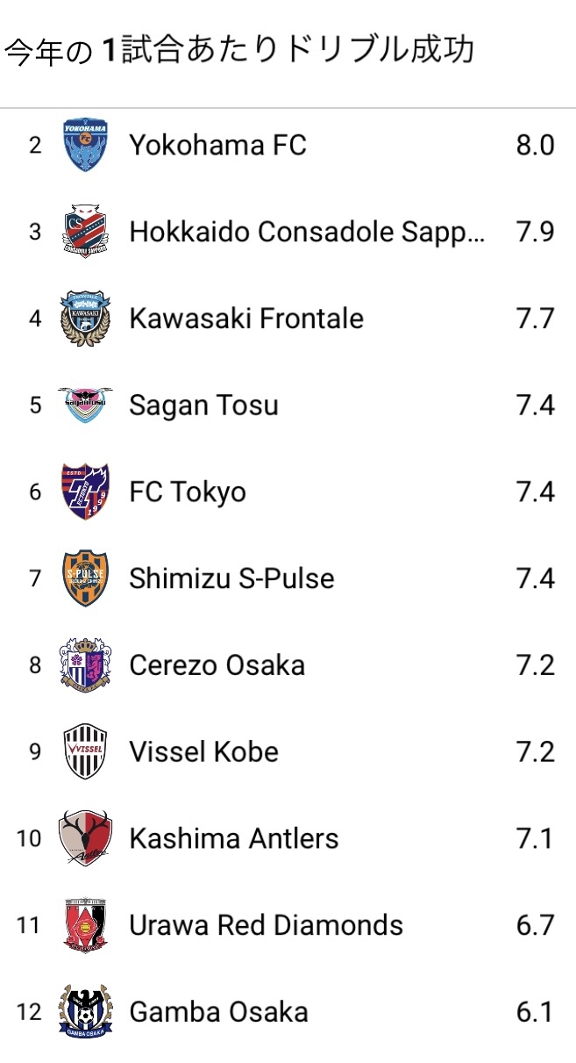Open the Kashima Antlers deer logo
This screenshot has width=576, height=1063.
85,838
